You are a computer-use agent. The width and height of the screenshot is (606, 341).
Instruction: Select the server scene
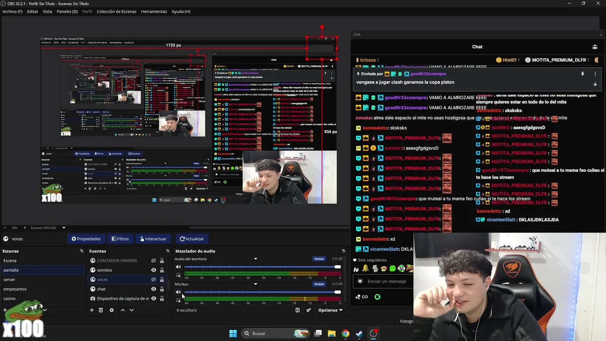tap(43, 279)
